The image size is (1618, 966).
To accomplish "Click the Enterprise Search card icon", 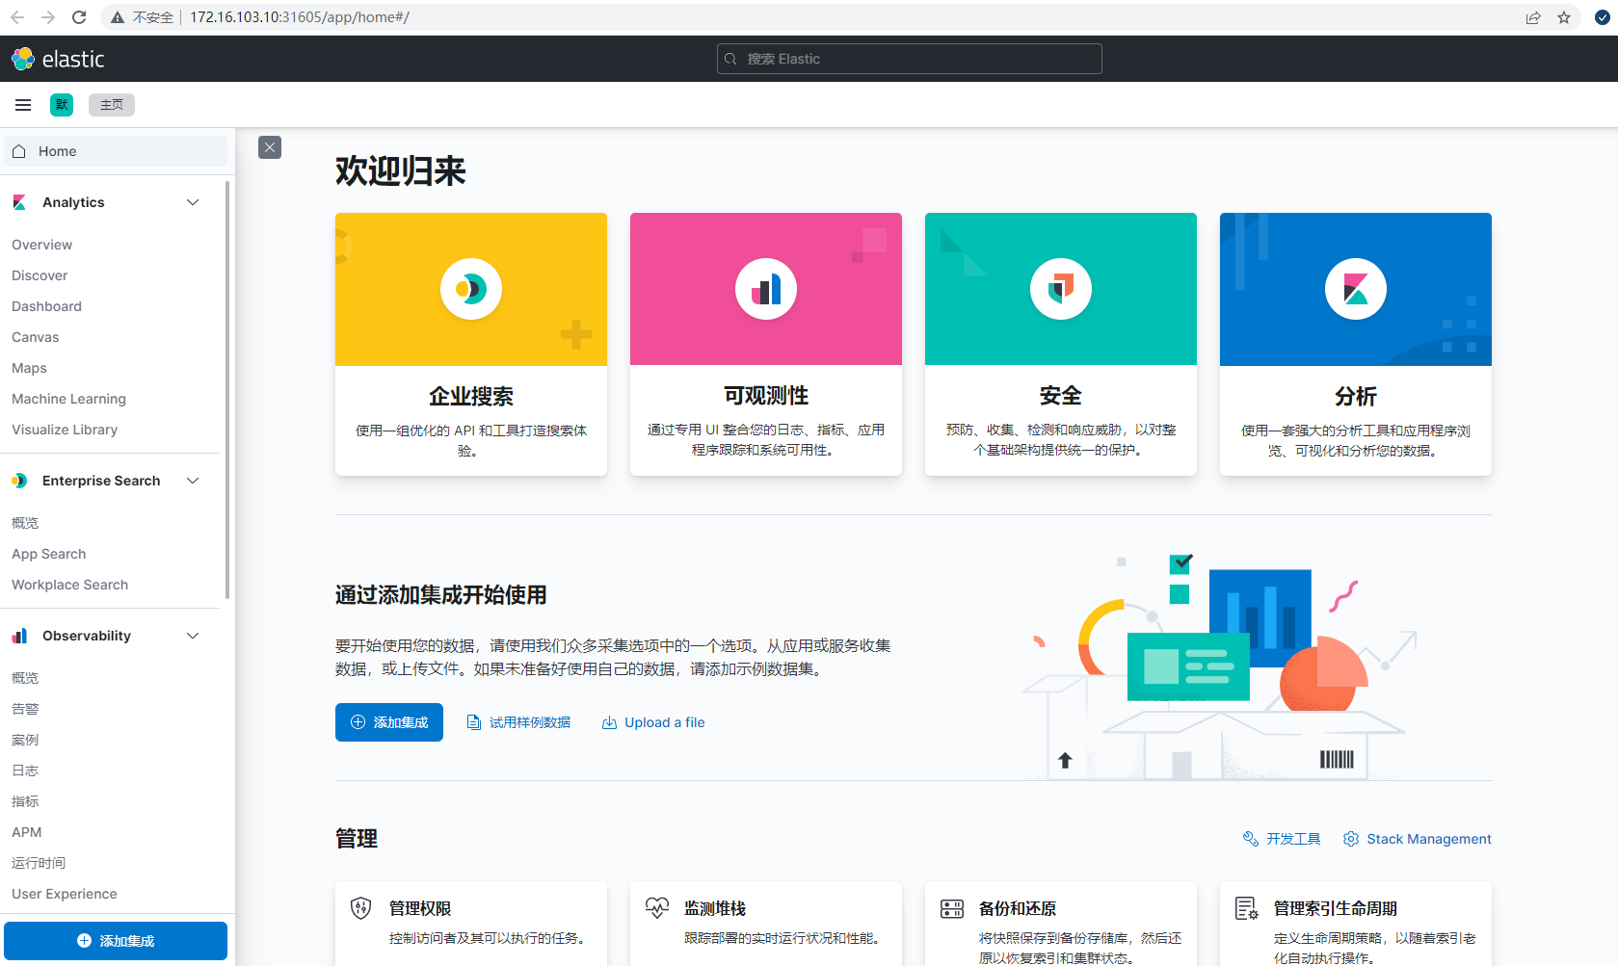I will 471,289.
